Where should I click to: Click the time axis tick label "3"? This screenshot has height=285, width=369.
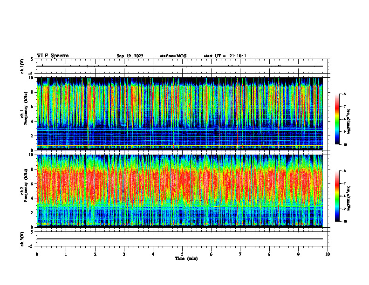pyautogui.click(x=124, y=254)
